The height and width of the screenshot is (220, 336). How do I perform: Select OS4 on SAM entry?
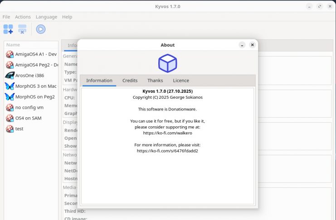click(x=31, y=118)
